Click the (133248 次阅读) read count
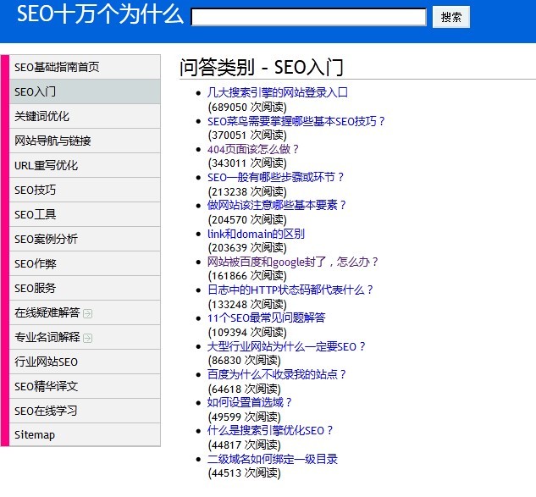 pos(247,304)
